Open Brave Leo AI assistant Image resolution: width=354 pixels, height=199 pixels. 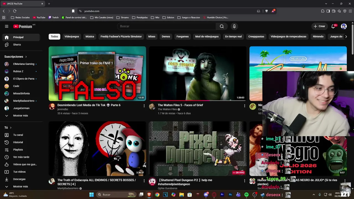coord(339,11)
